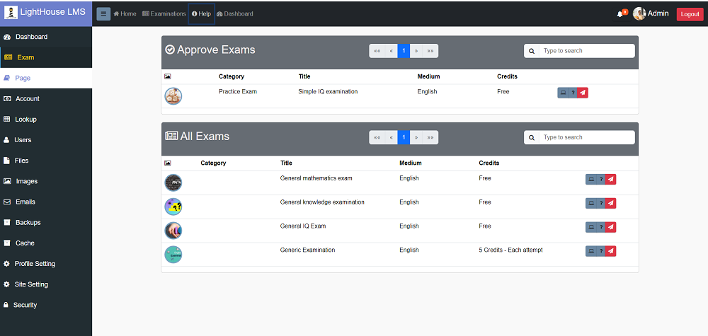Click the question mark icon for Simple IQ examination
708x336 pixels.
573,93
